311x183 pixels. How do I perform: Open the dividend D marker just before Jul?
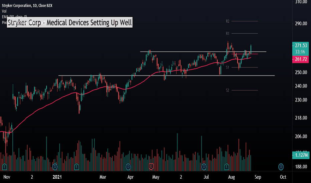pyautogui.click(x=204, y=167)
